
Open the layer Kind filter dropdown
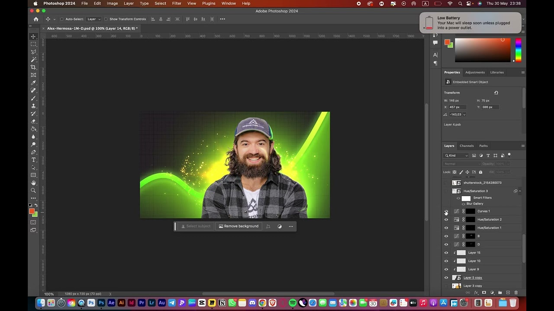coord(457,155)
